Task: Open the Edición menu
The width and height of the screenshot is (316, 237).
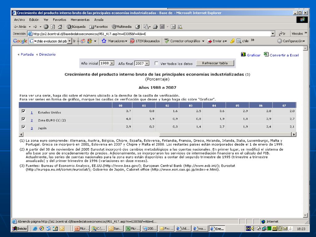Action: coord(34,19)
